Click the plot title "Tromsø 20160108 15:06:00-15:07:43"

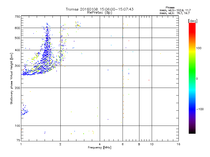coord(99,9)
